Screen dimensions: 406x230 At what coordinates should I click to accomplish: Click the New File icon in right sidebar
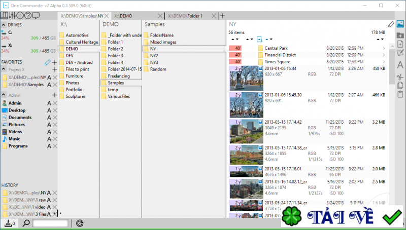tap(400, 44)
